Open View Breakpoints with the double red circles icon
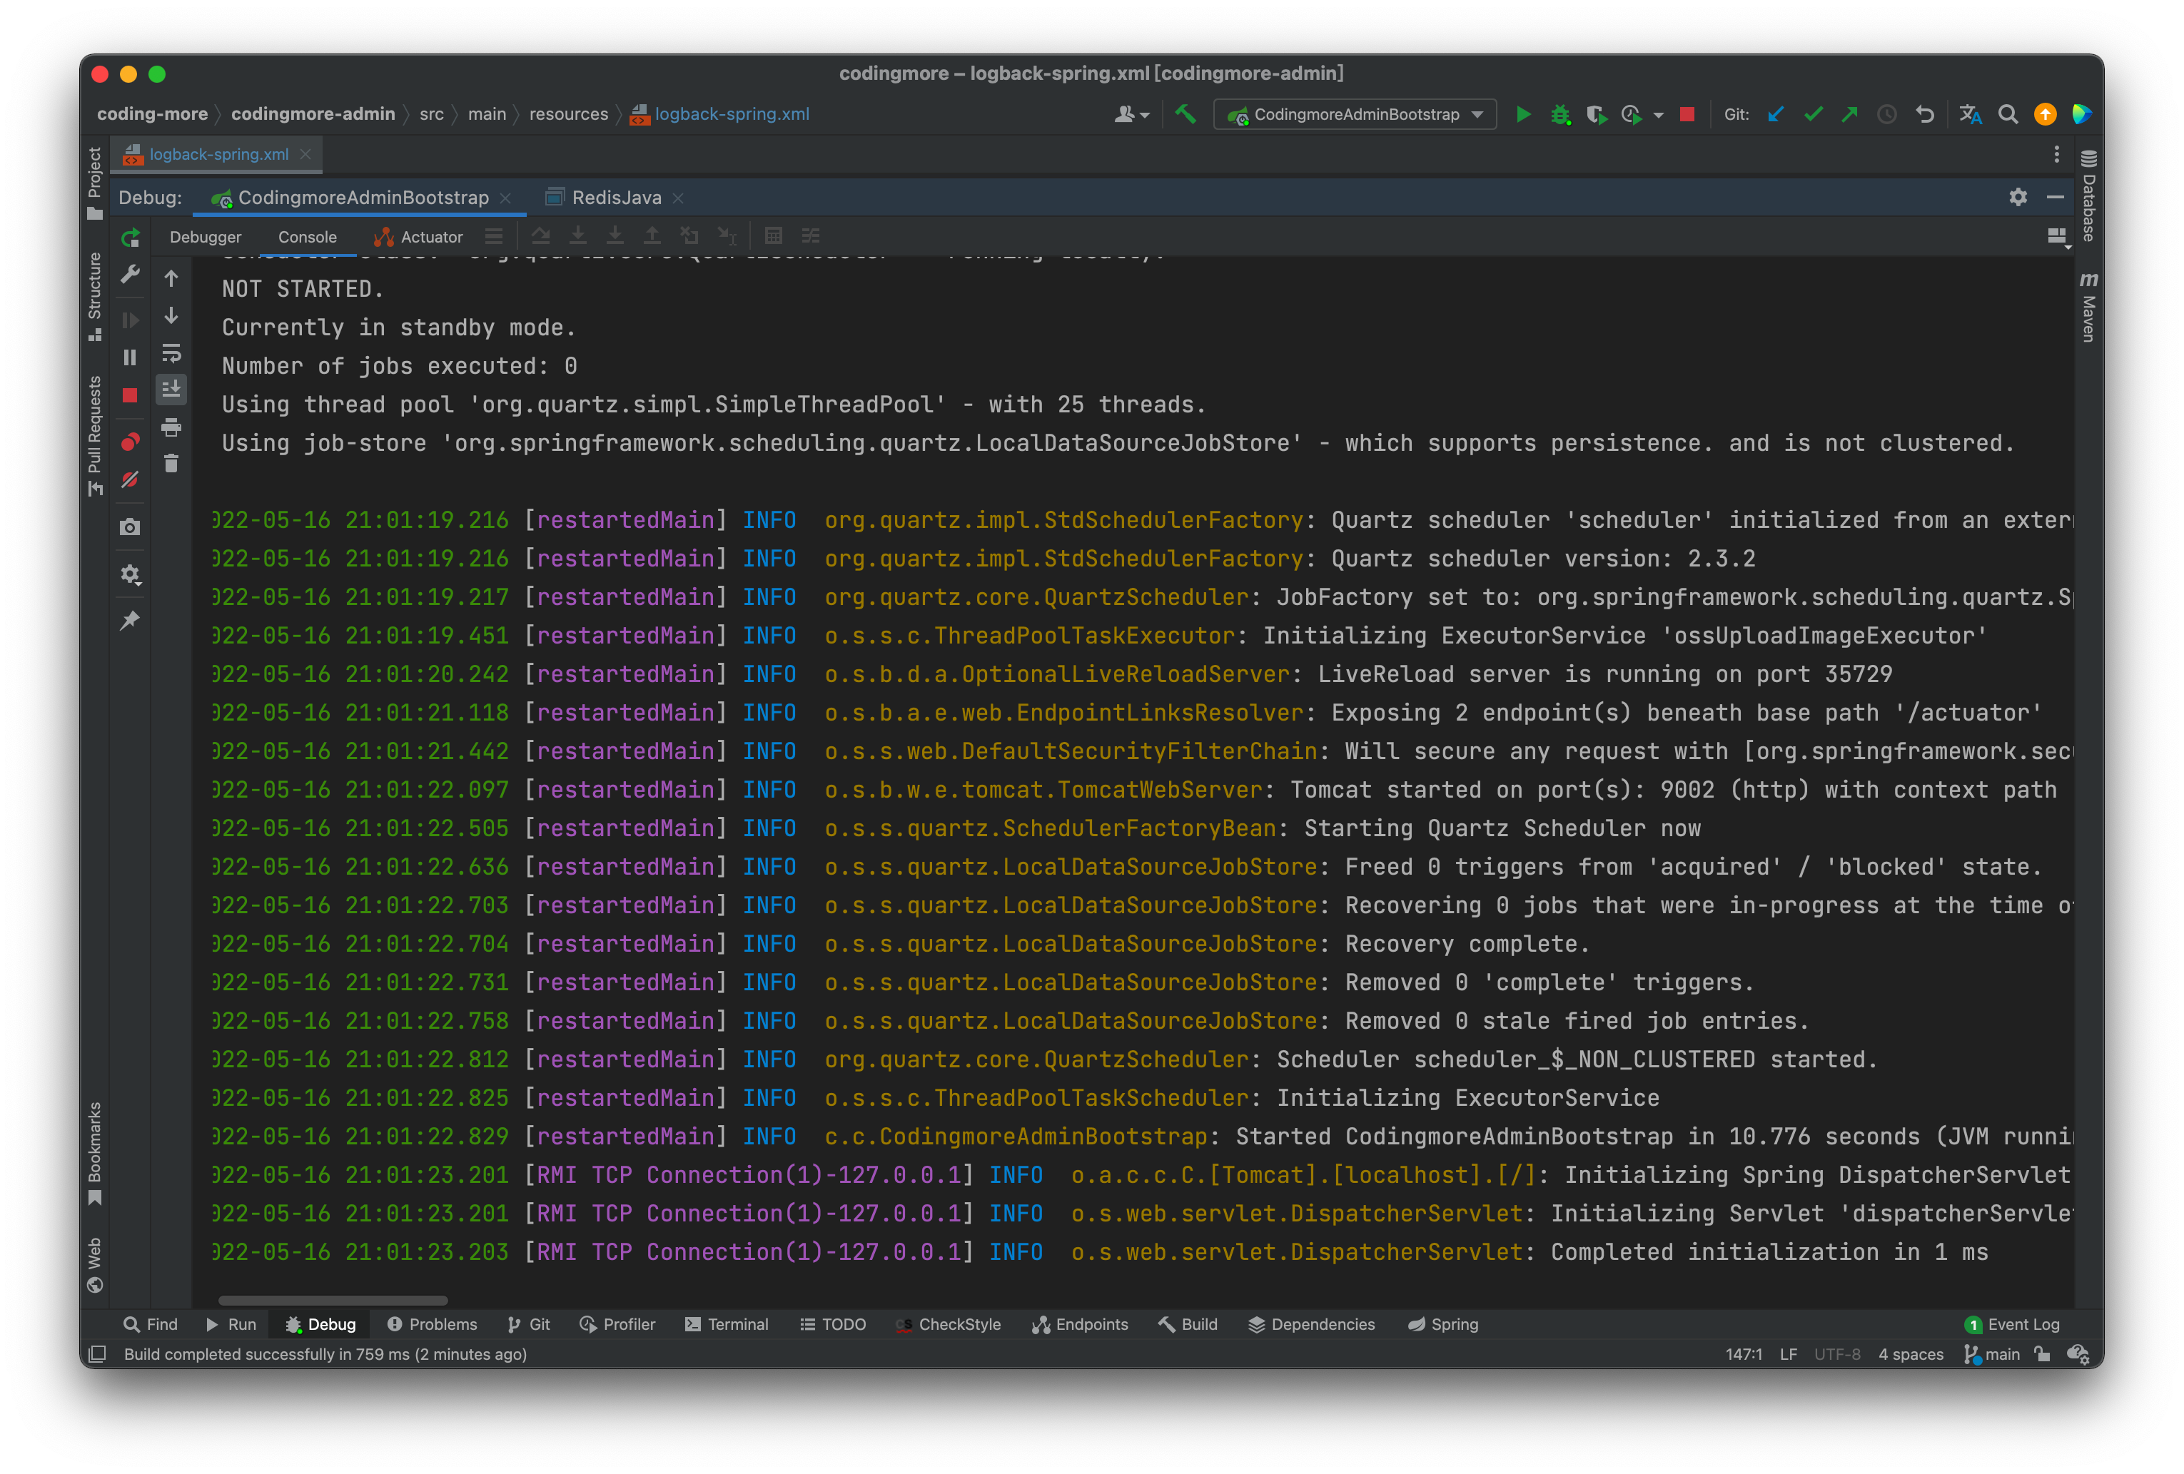This screenshot has height=1474, width=2184. [x=130, y=442]
